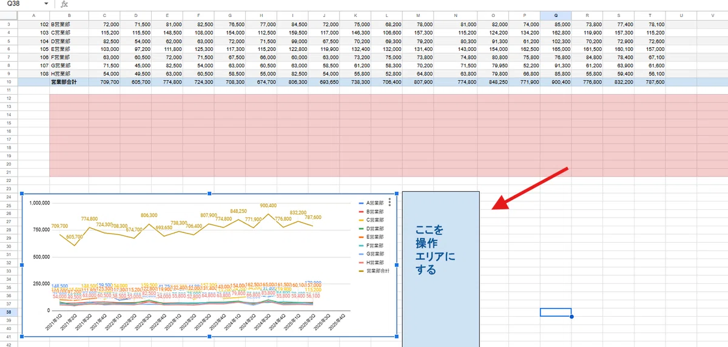Click cell 787,600 in the totals row
This screenshot has width=728, height=347.
[x=650, y=81]
